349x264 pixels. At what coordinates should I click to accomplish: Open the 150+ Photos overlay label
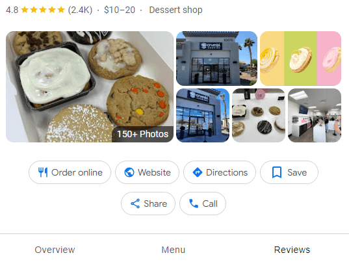(x=143, y=134)
